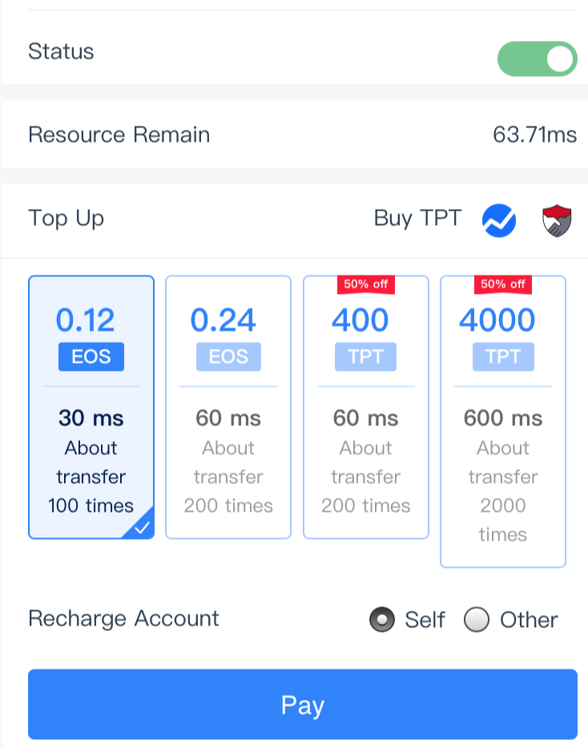Click the 50% off badge on 400 TPT
Viewport: 588px width, 748px height.
[366, 284]
